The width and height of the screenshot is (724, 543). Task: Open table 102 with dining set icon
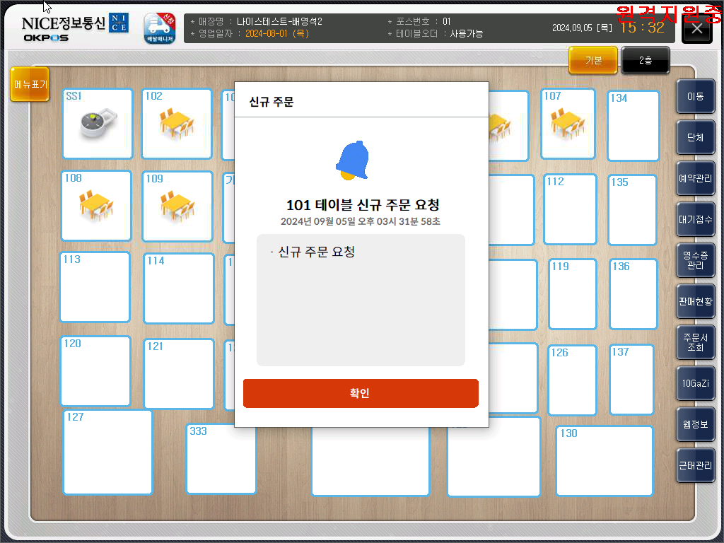tap(177, 124)
